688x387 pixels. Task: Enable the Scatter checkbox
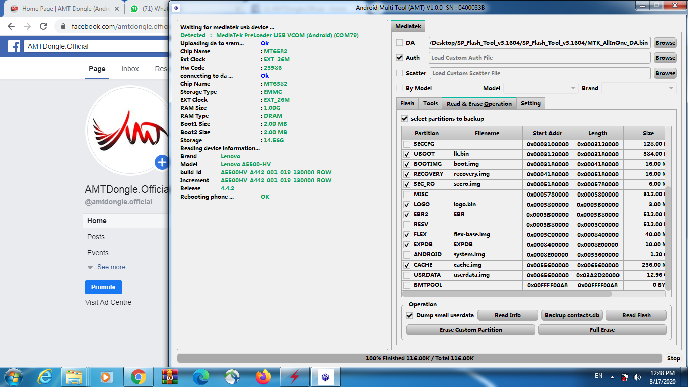click(x=400, y=73)
